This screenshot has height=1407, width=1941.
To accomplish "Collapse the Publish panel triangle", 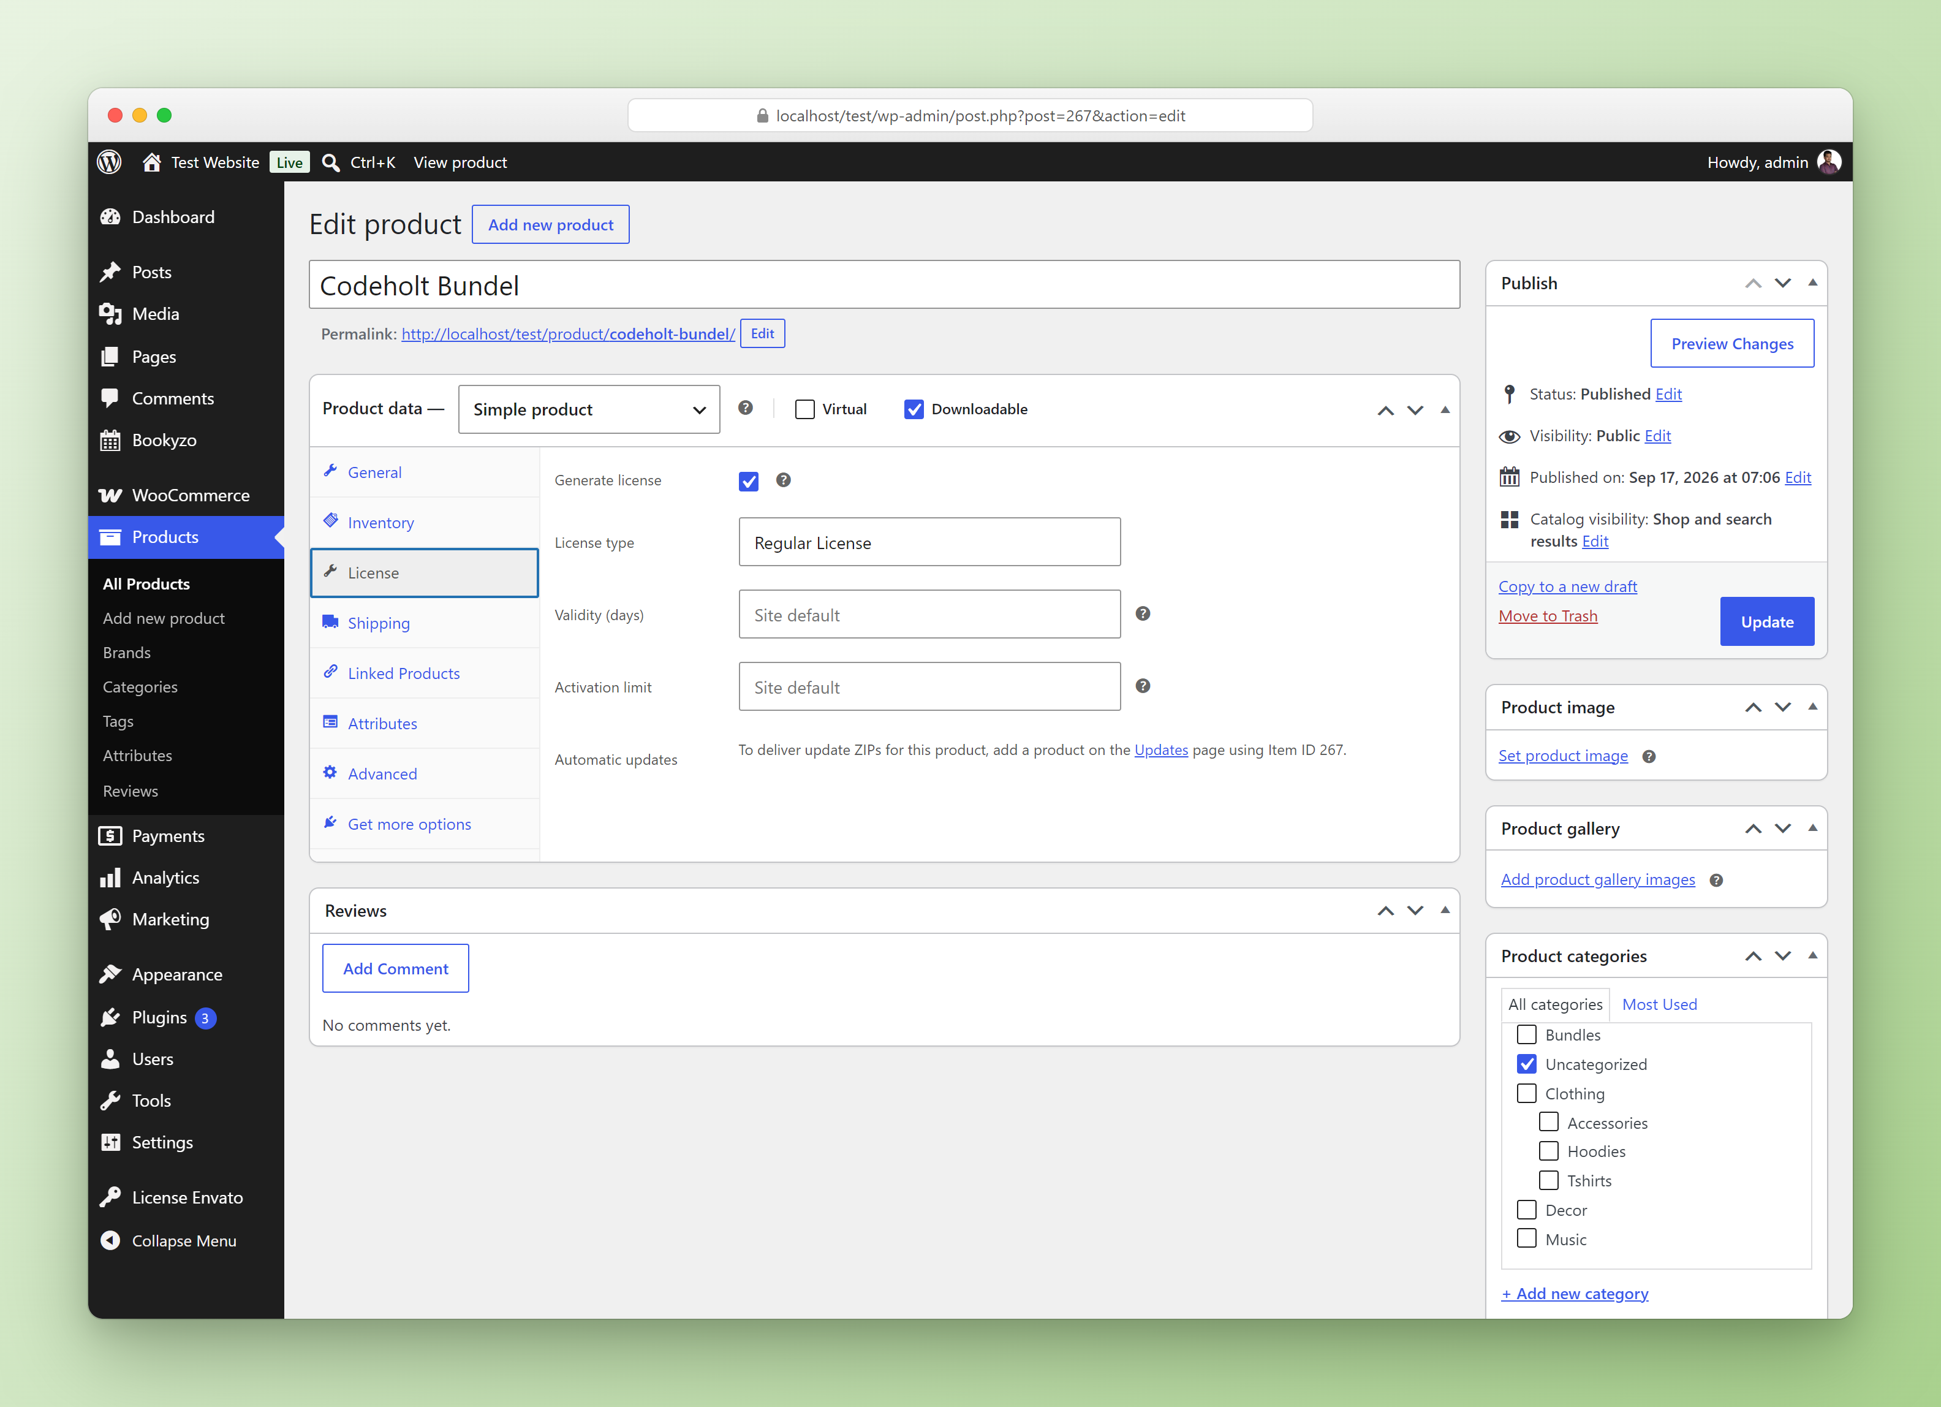I will click(1812, 283).
